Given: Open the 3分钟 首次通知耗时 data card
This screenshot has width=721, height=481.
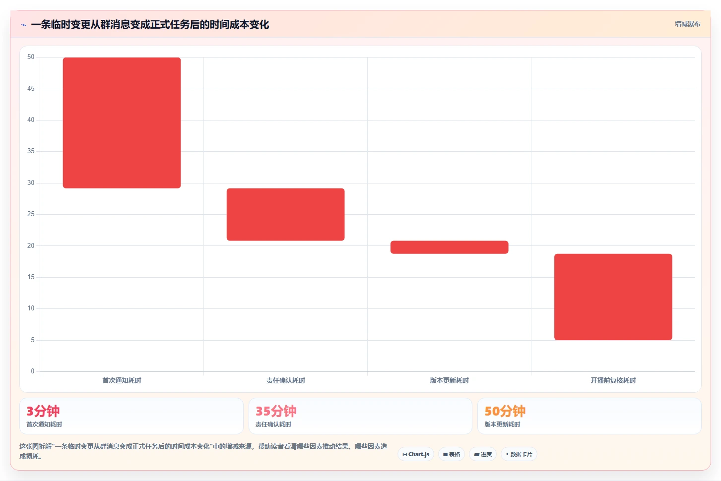Looking at the screenshot, I should tap(131, 416).
